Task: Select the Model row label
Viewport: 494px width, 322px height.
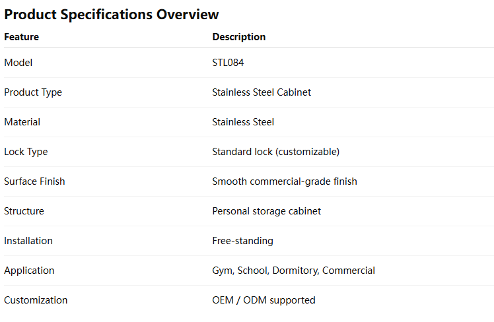Action: (18, 63)
